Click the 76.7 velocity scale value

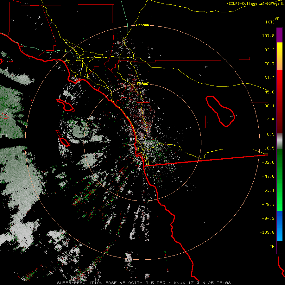click(269, 64)
